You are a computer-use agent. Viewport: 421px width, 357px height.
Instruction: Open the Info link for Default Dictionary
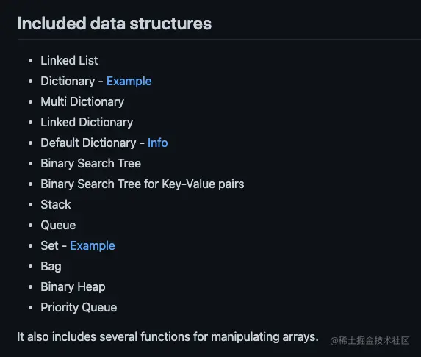(158, 143)
